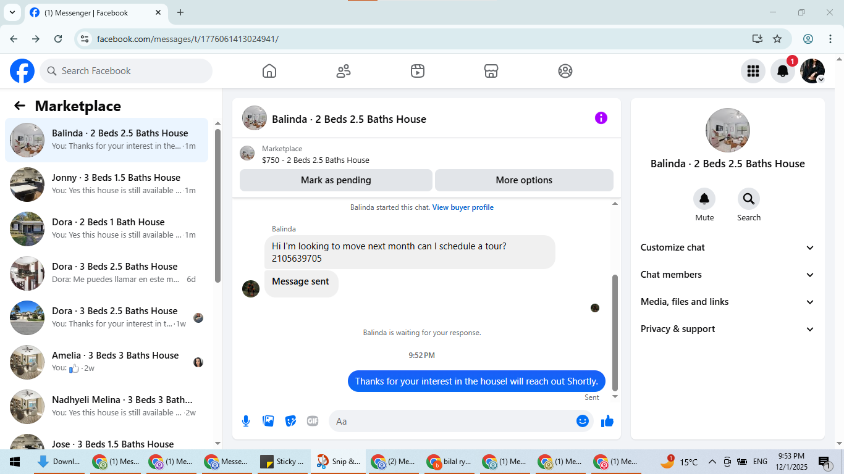Open Jonny 3 Beds 1.5 Baths conversation

pyautogui.click(x=107, y=185)
